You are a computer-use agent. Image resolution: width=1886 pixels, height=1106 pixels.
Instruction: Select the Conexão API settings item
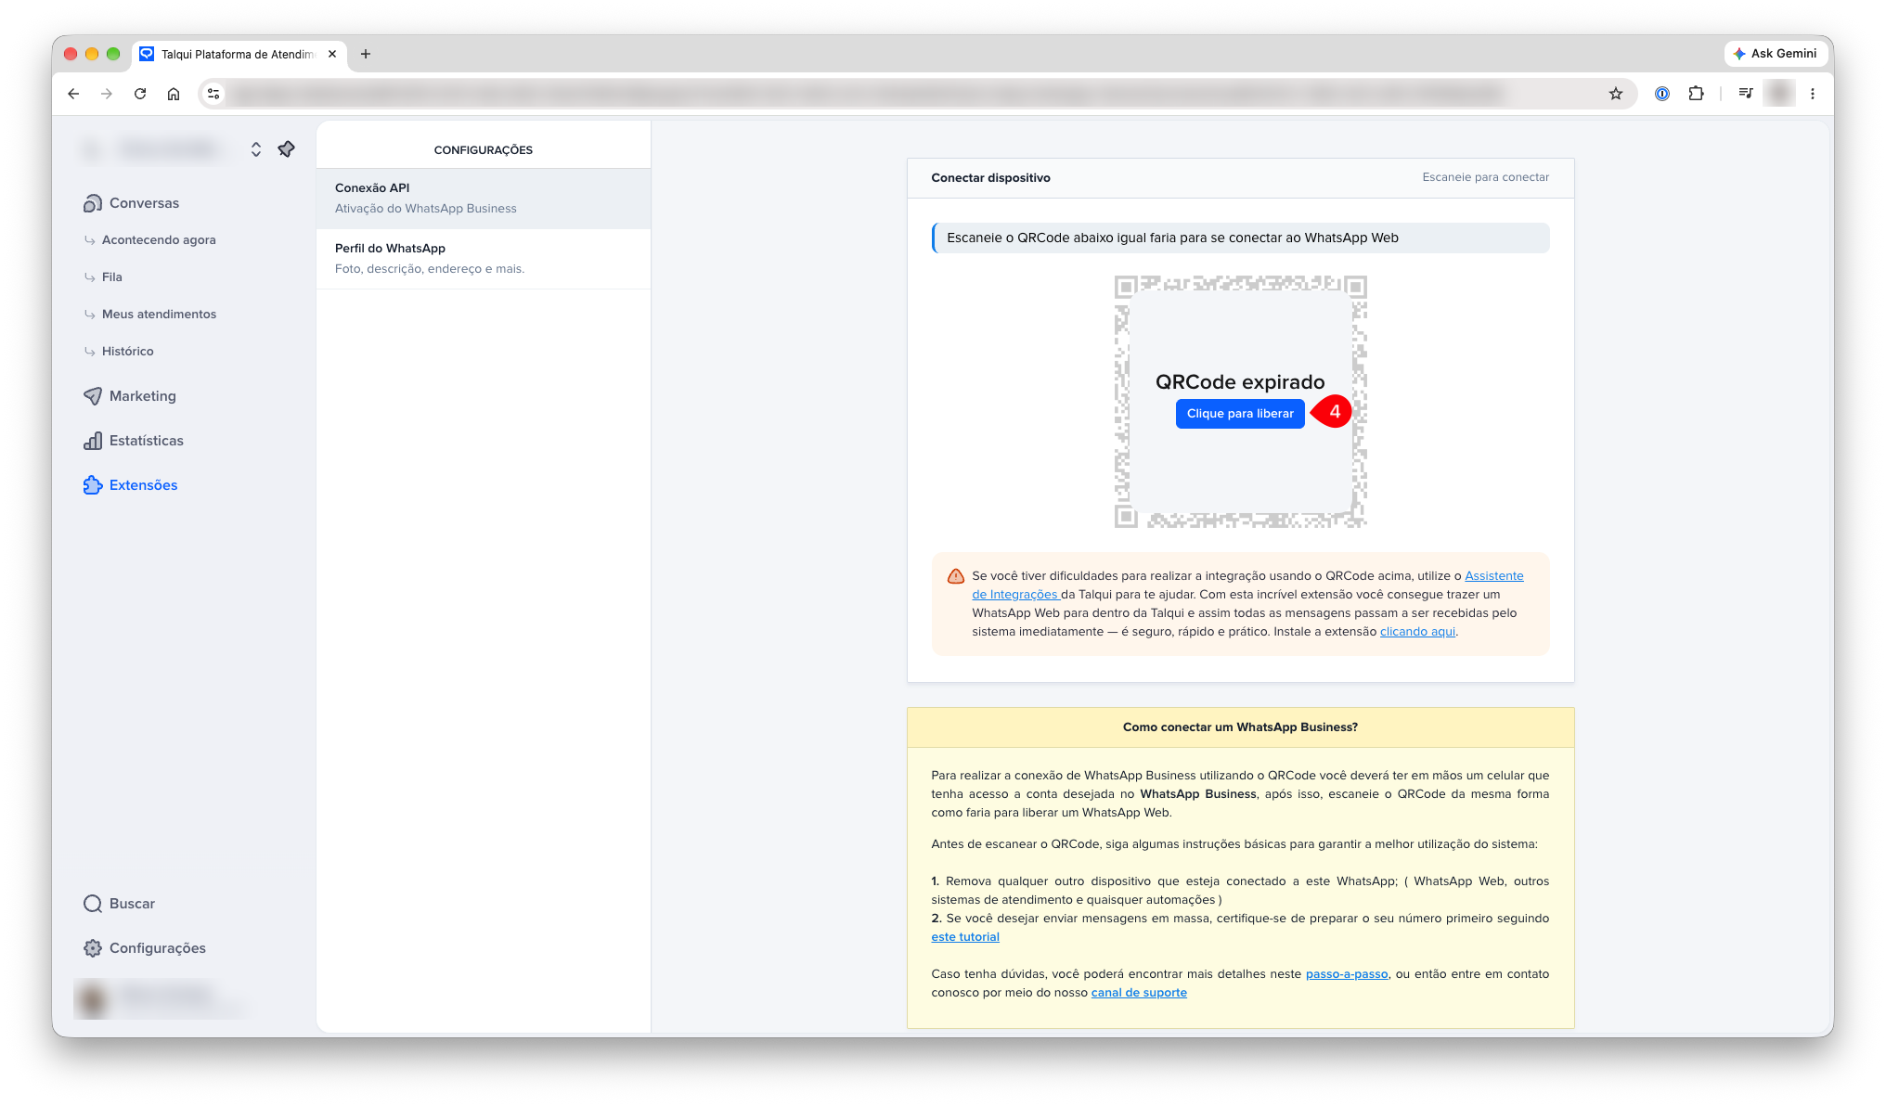(x=484, y=199)
